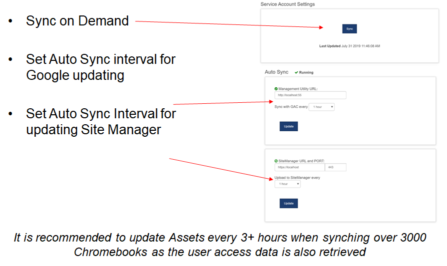This screenshot has height=266, width=447.
Task: Click the Management Utility URL label
Action: tap(298, 89)
